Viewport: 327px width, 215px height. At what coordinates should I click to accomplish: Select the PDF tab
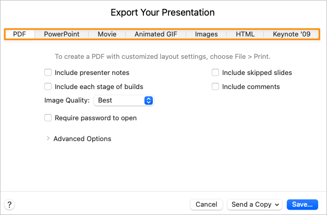pyautogui.click(x=20, y=34)
